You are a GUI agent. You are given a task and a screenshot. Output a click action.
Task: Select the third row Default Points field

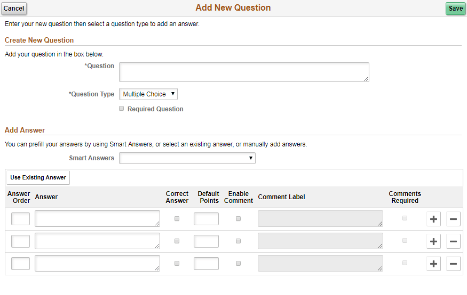point(206,264)
